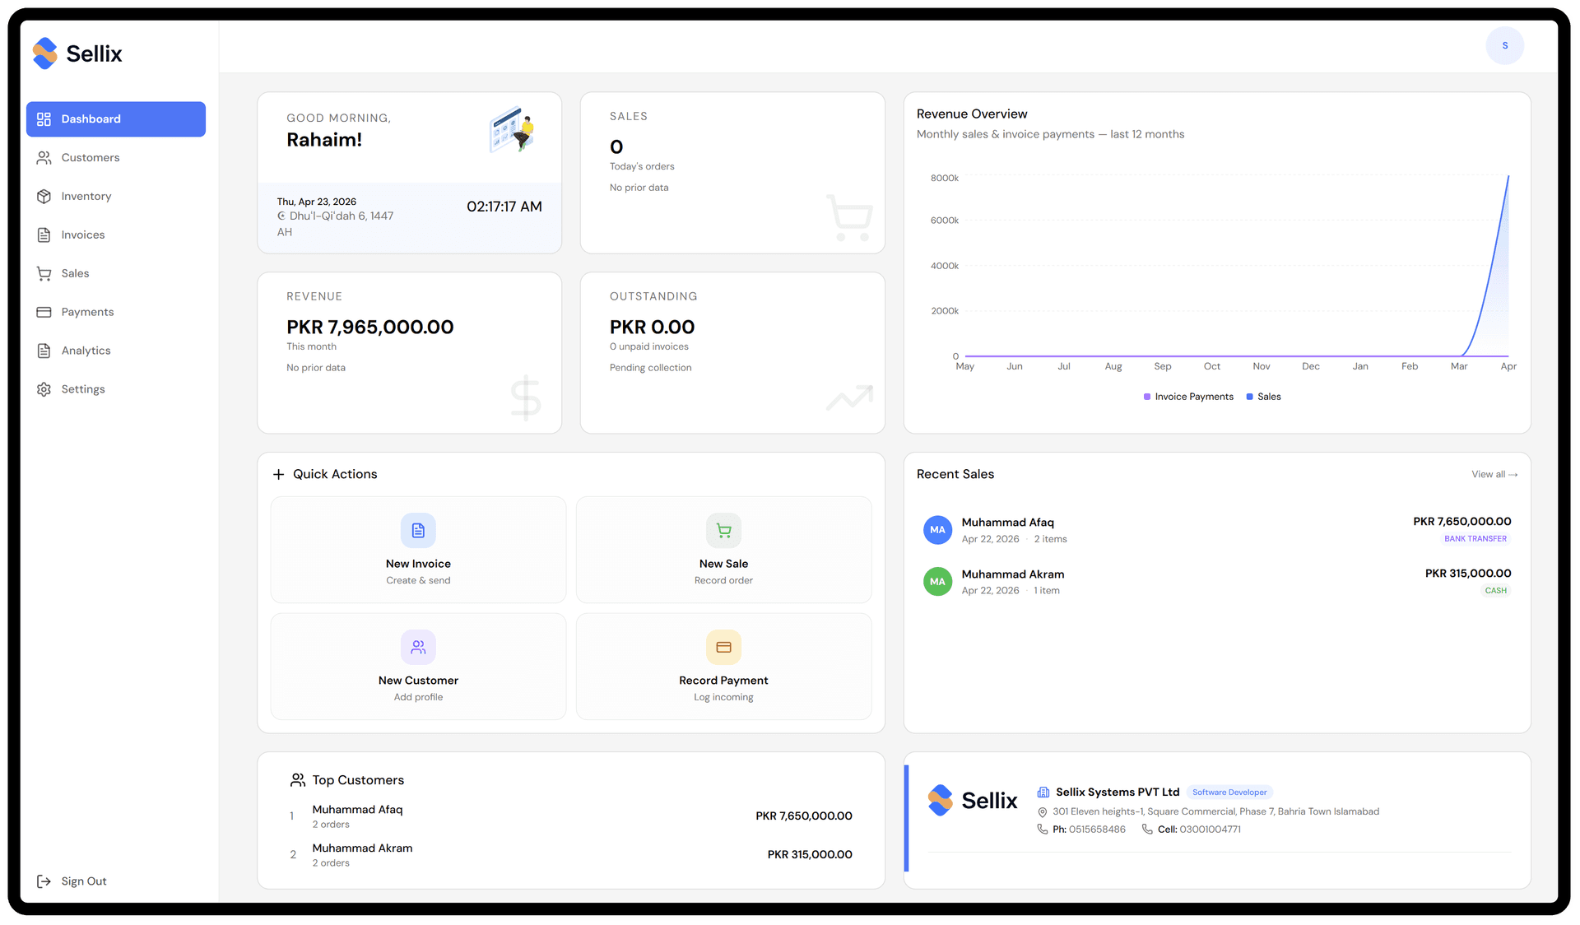This screenshot has height=925, width=1580.
Task: Toggle the Invoice Payments legend series
Action: coord(1187,397)
